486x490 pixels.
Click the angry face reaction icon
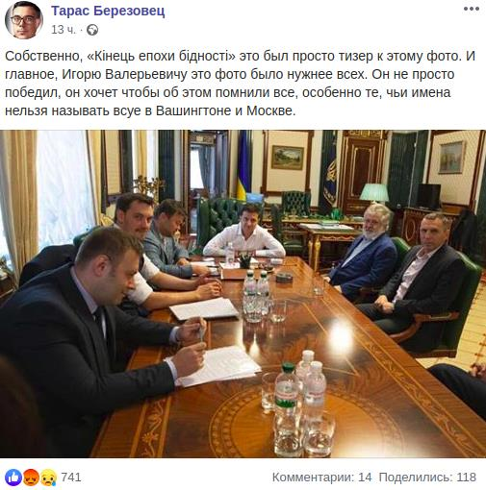point(31,478)
